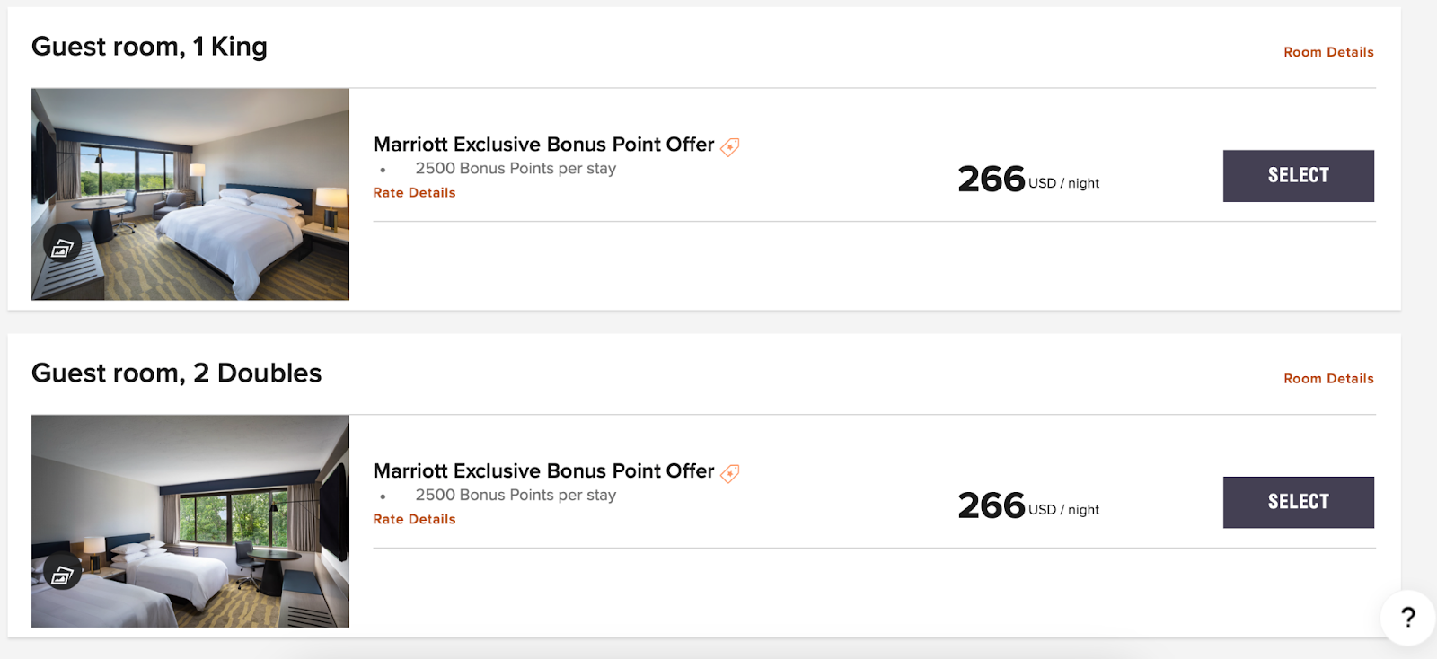Viewport: 1437px width, 659px height.
Task: Click the Marriott Exclusive Bonus Point Offer title for 2 Doubles
Action: click(x=543, y=471)
